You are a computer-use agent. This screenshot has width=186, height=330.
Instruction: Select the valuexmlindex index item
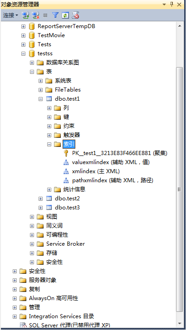(x=111, y=162)
